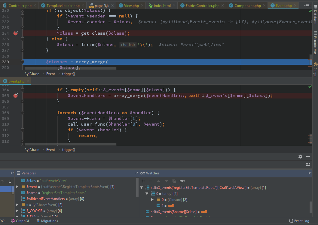Toggle the breakpoint on line 284
Screen dimensions: 318x225
(x=15, y=33)
